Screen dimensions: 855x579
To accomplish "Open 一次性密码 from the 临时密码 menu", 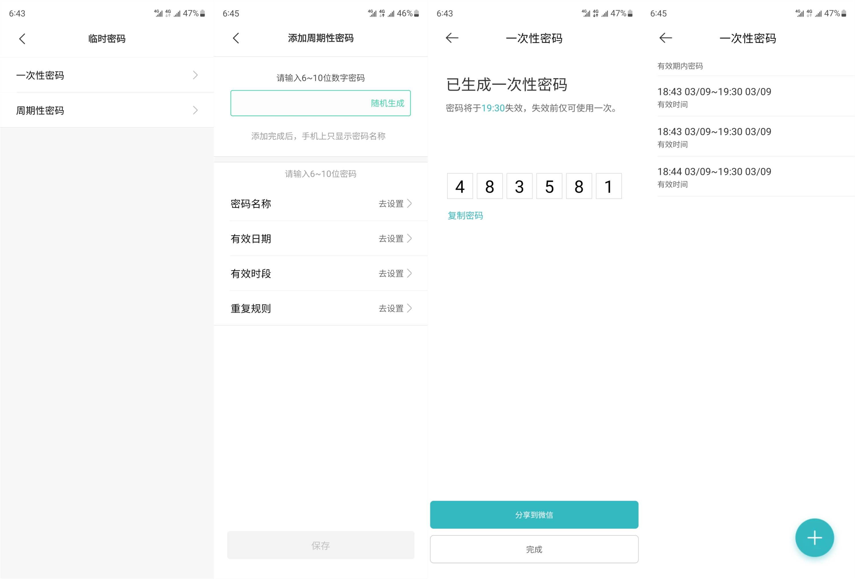I will click(x=107, y=75).
